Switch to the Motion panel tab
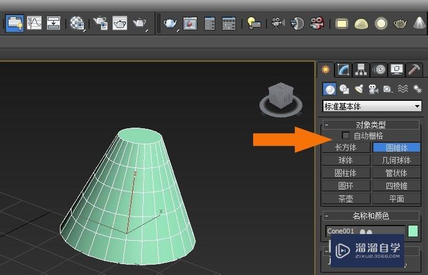 coord(380,70)
